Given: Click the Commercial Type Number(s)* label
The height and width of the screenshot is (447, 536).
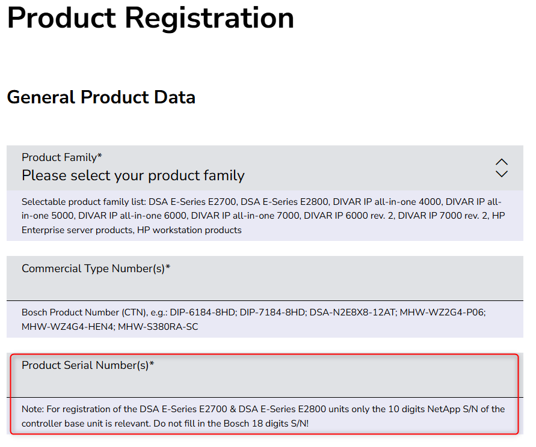Looking at the screenshot, I should tap(96, 269).
